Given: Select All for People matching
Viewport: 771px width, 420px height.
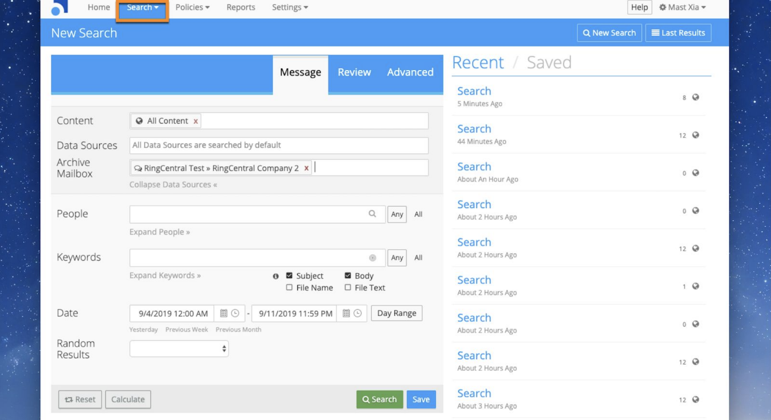Looking at the screenshot, I should click(x=418, y=214).
